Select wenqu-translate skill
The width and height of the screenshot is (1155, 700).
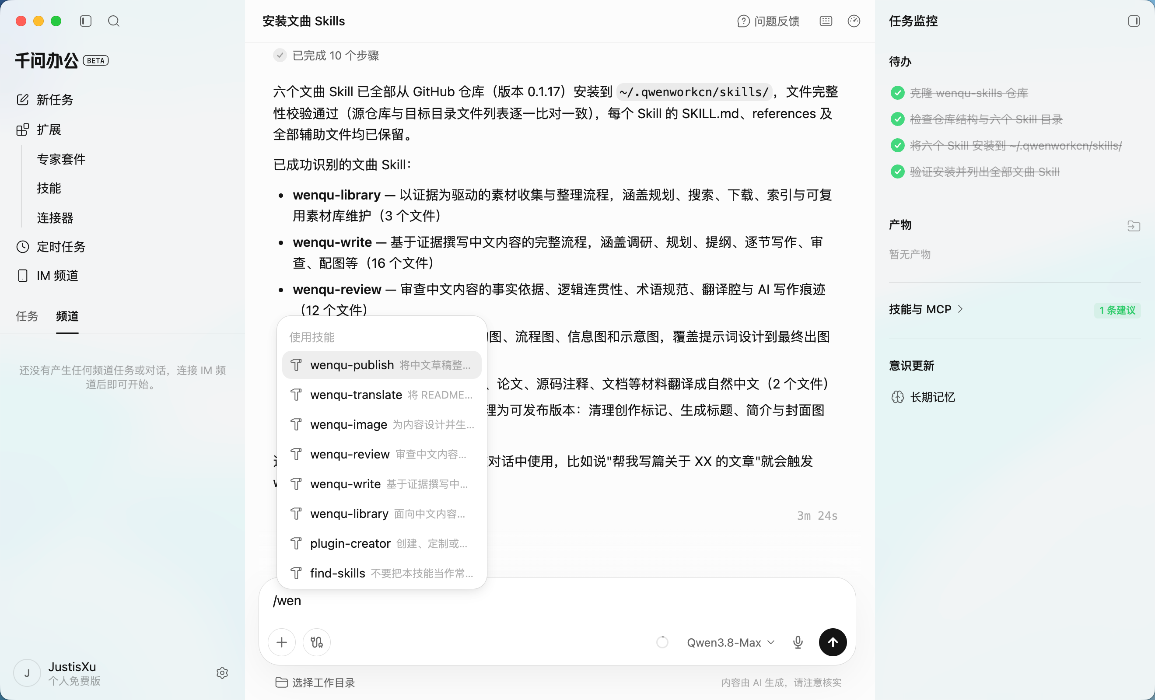(381, 395)
